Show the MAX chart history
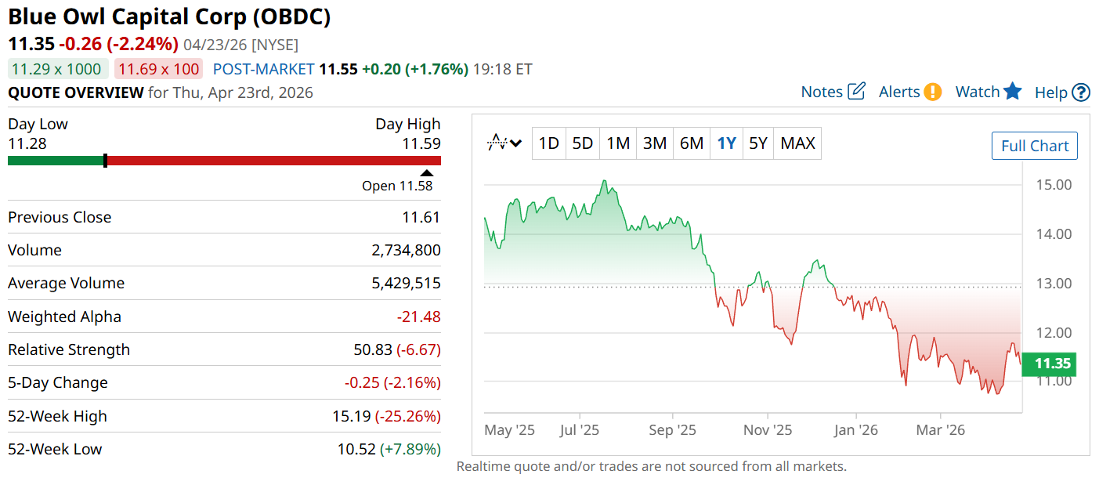This screenshot has height=485, width=1099. pyautogui.click(x=797, y=143)
